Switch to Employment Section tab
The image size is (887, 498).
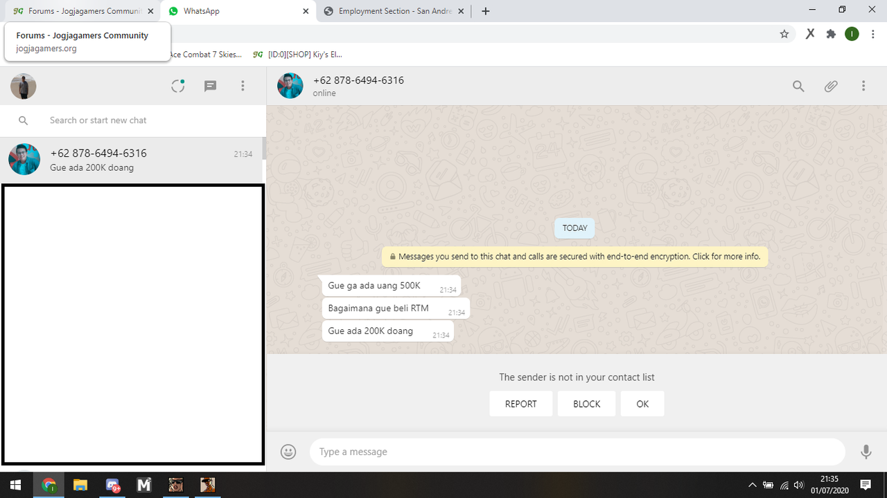click(x=394, y=11)
